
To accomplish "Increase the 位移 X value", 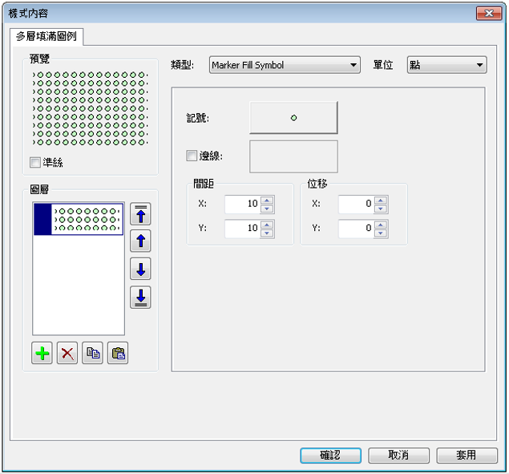I will pyautogui.click(x=381, y=201).
